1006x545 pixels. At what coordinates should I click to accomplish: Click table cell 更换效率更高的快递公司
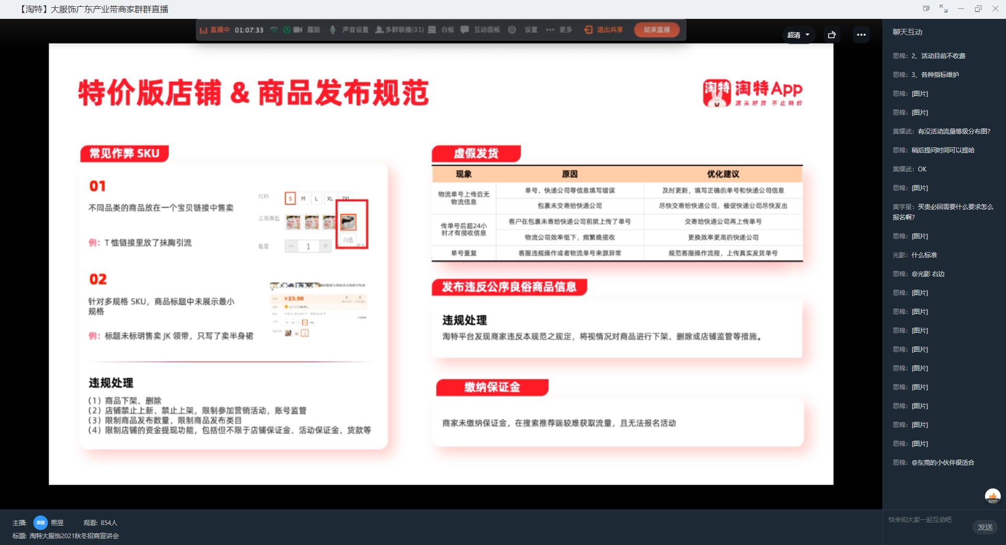pyautogui.click(x=723, y=237)
